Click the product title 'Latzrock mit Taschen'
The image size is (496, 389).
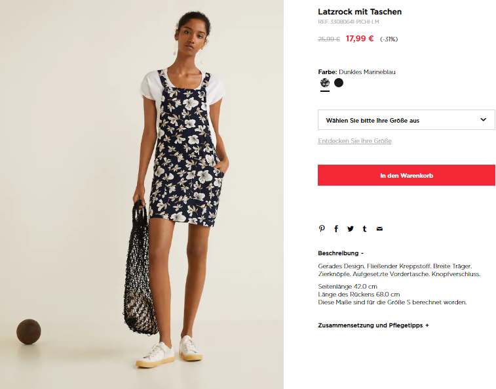pyautogui.click(x=360, y=12)
